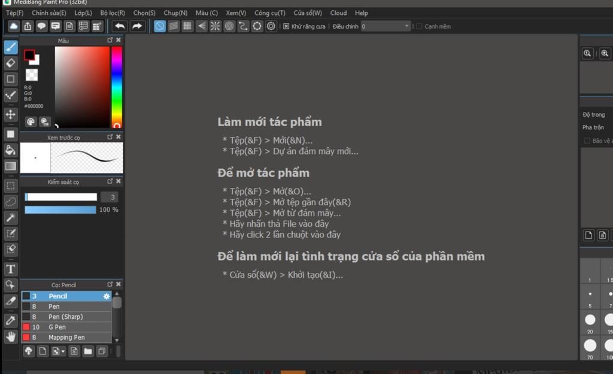The height and width of the screenshot is (374, 613).
Task: Toggle the Bảo vệ checkbox
Action: pos(587,141)
